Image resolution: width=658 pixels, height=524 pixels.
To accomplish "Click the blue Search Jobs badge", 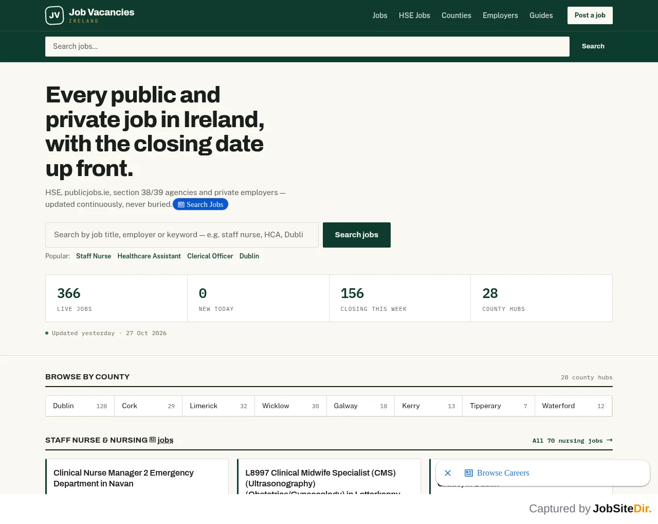I will pos(200,204).
